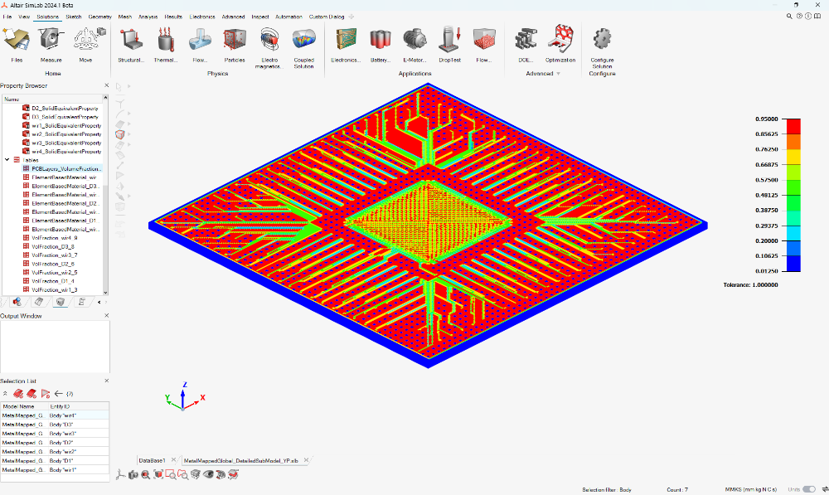The width and height of the screenshot is (829, 495).
Task: Click dark blue 0.01250 legend swatch
Action: pos(793,264)
